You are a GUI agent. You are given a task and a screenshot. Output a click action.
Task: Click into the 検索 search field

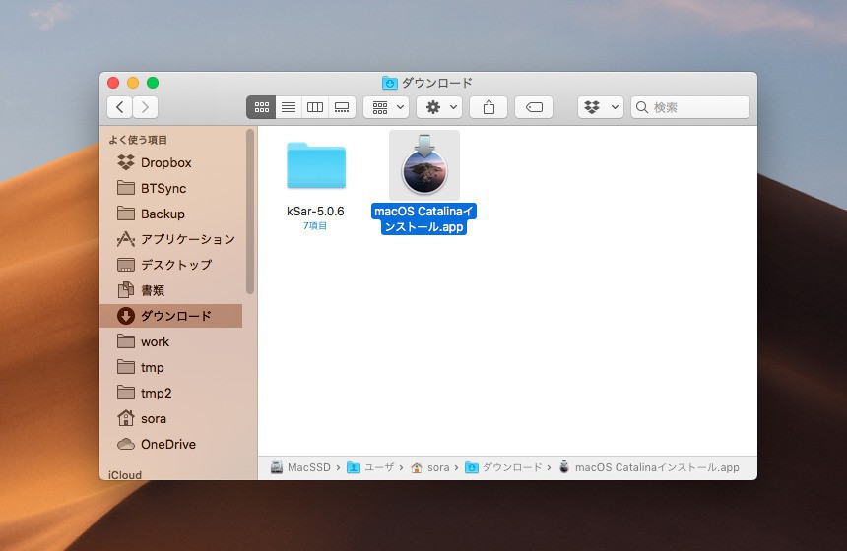(697, 107)
